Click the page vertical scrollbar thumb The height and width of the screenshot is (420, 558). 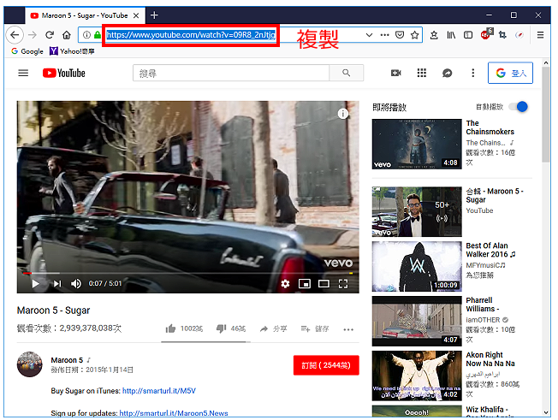pos(546,115)
